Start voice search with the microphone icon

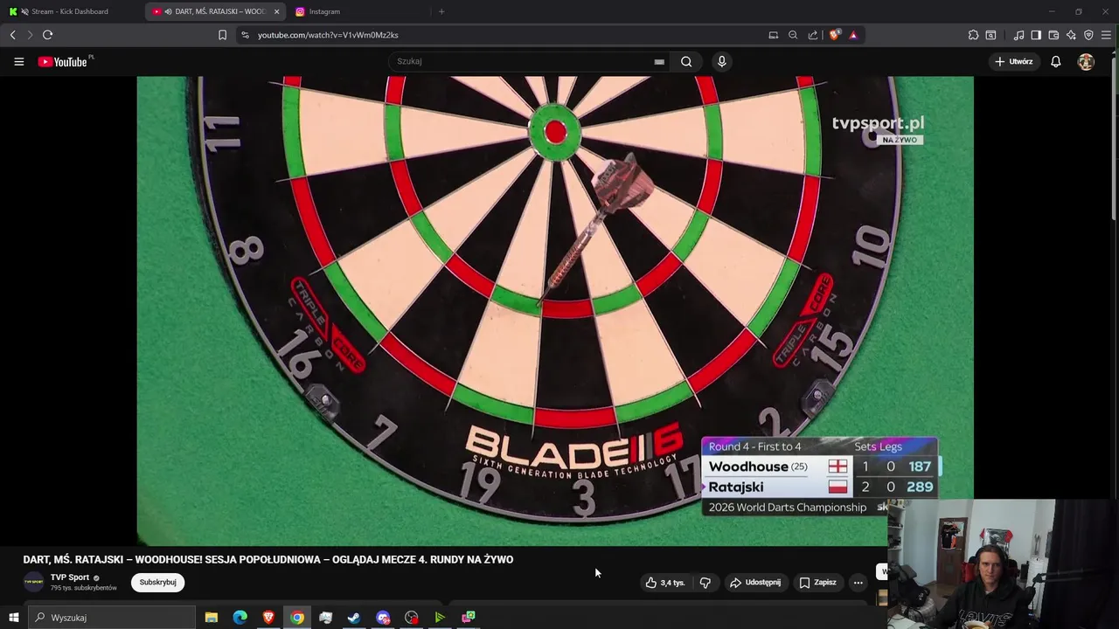click(721, 61)
